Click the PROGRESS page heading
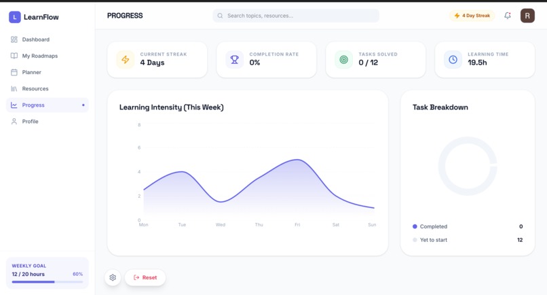Image resolution: width=547 pixels, height=295 pixels. pos(125,16)
